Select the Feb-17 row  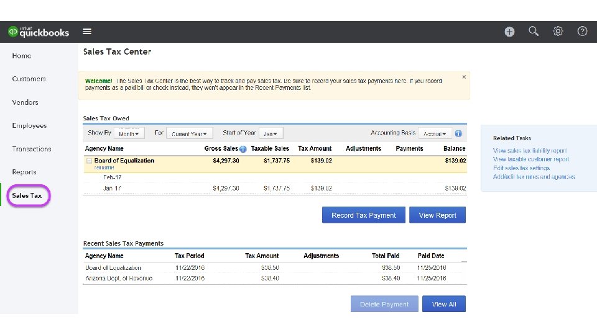(275, 177)
